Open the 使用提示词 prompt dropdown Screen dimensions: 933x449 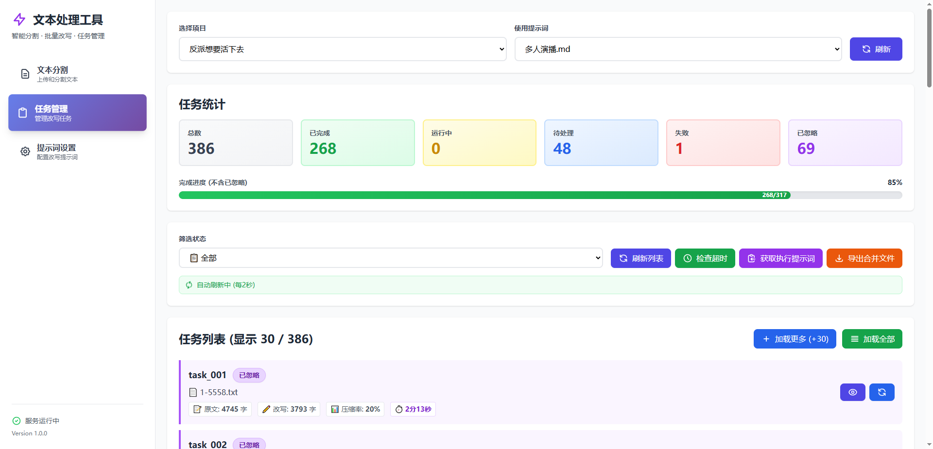coord(678,49)
